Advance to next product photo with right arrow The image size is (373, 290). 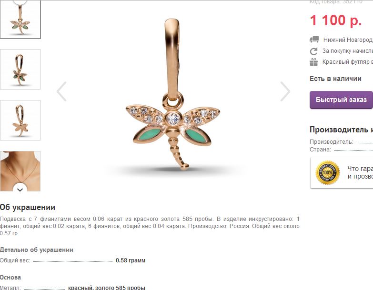point(285,91)
